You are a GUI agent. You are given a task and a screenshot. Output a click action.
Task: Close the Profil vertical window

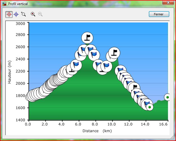[x=168, y=3]
